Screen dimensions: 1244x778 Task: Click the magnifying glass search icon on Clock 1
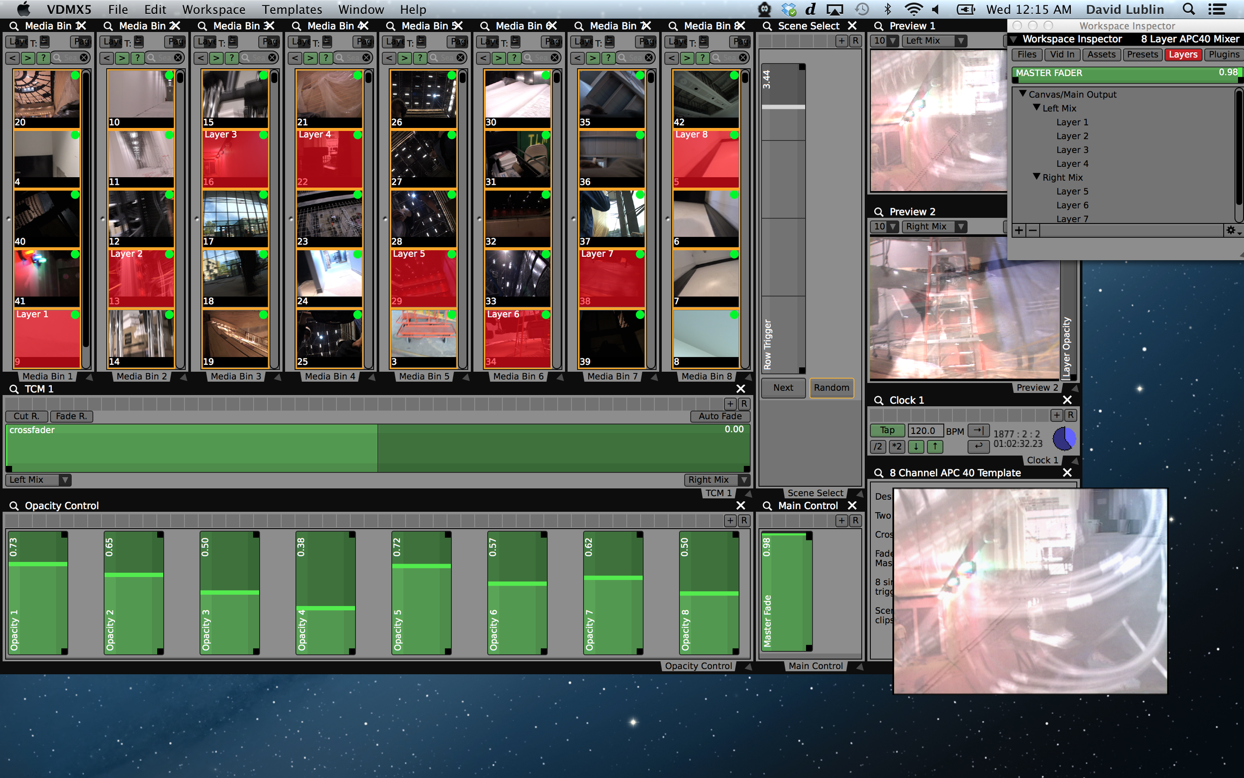point(878,400)
